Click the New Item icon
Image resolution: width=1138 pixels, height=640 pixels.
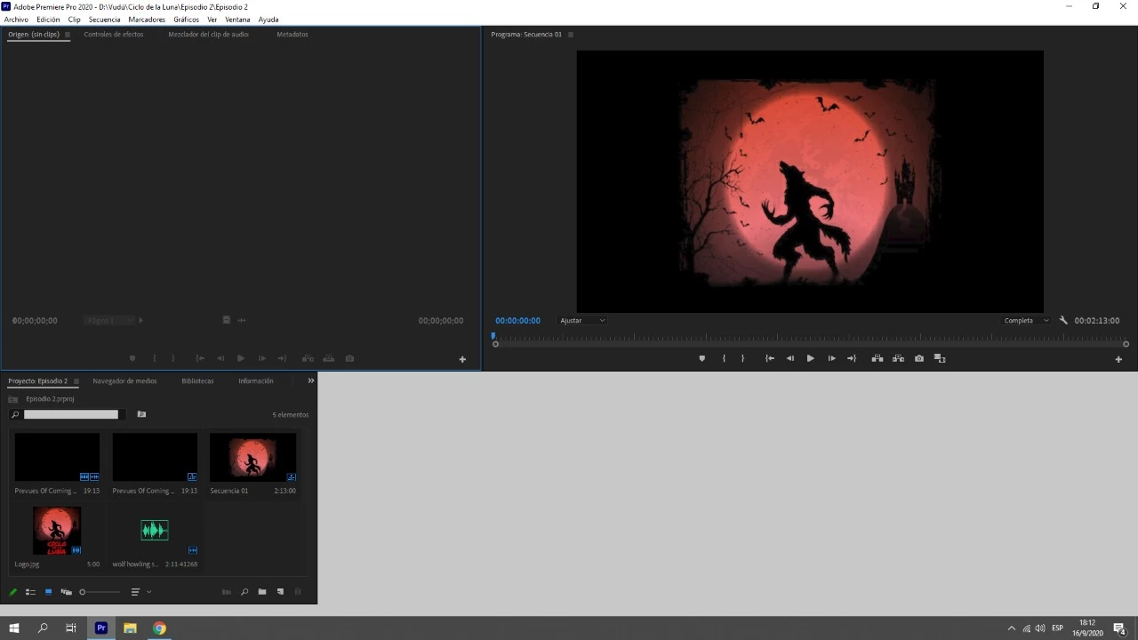click(x=280, y=592)
